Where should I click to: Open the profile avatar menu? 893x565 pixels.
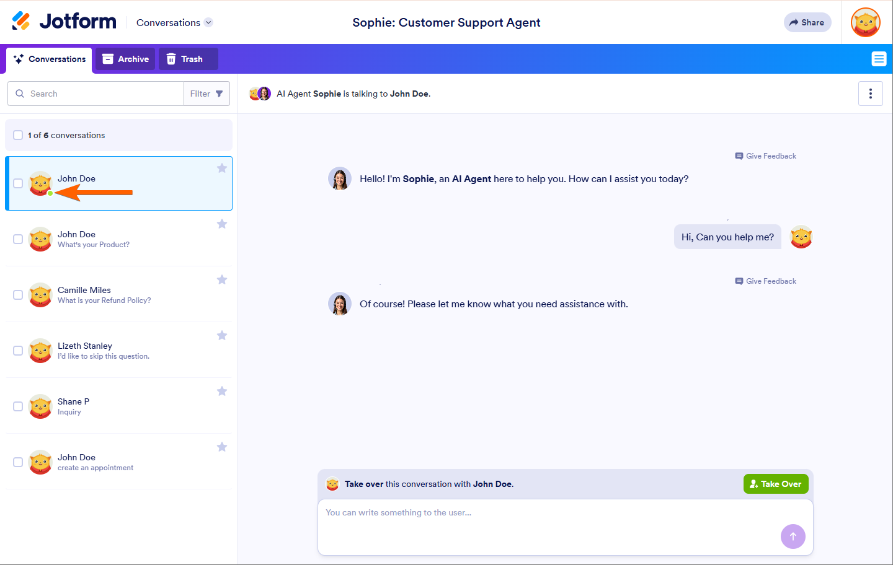click(866, 22)
